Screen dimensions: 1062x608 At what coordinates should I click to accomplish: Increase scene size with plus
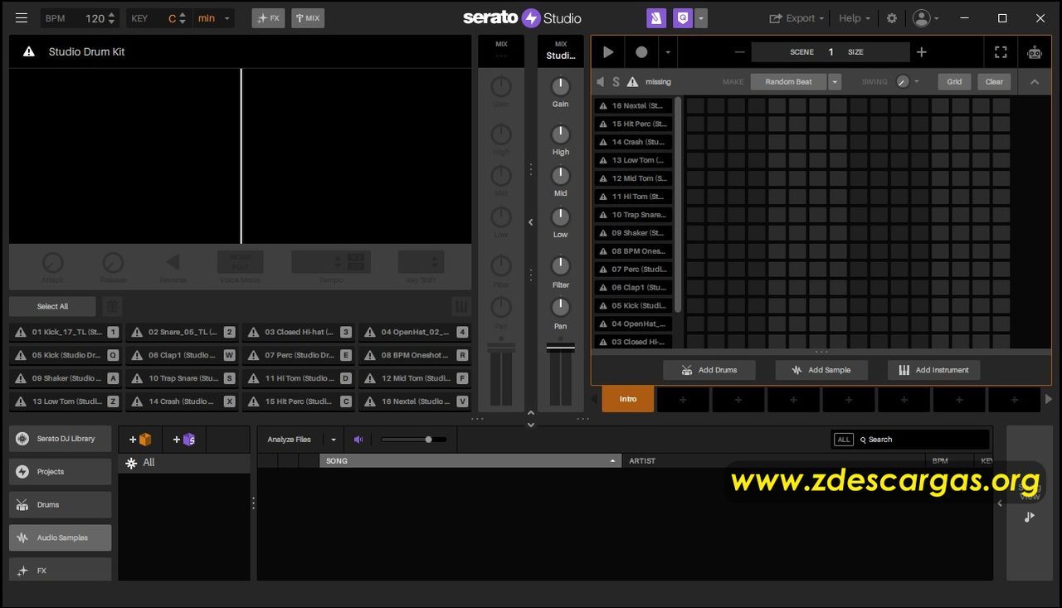coord(921,51)
